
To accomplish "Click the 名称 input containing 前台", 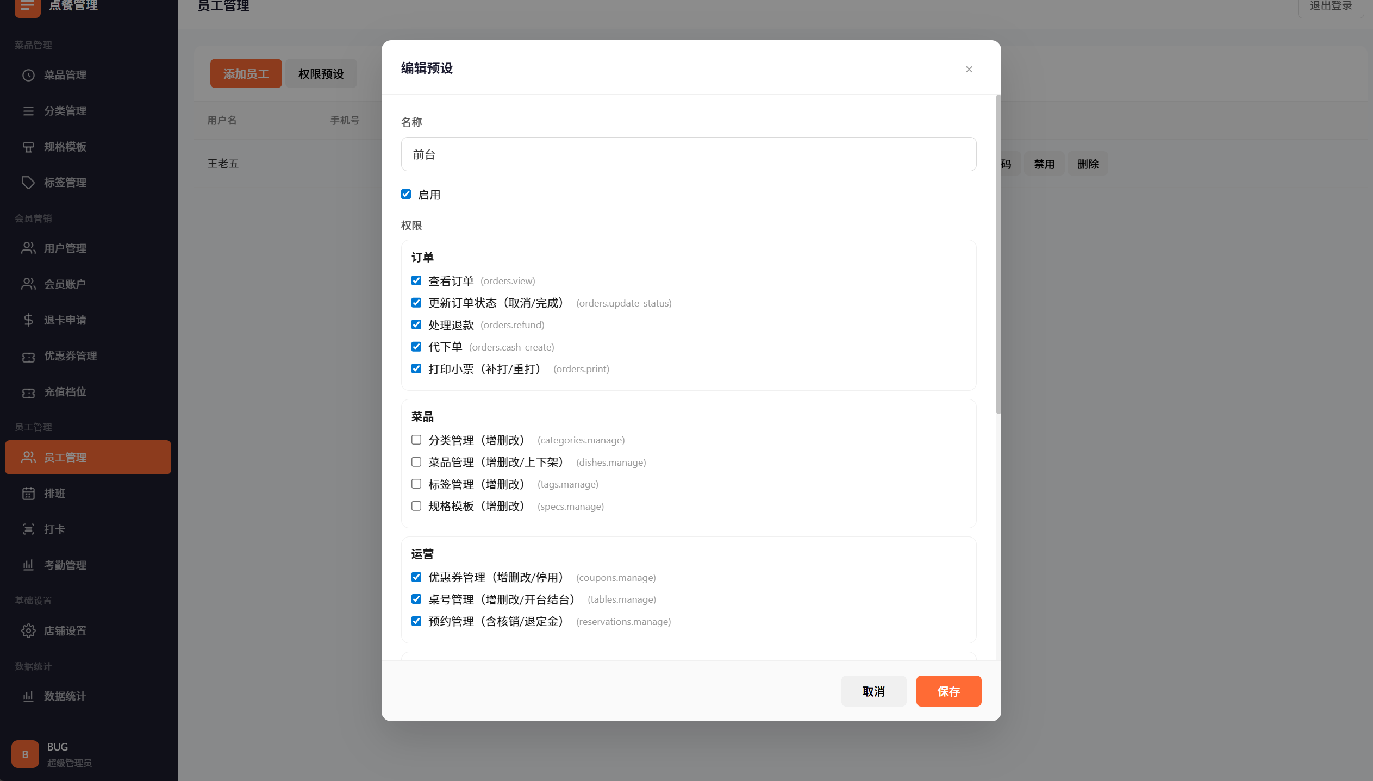I will [x=688, y=154].
